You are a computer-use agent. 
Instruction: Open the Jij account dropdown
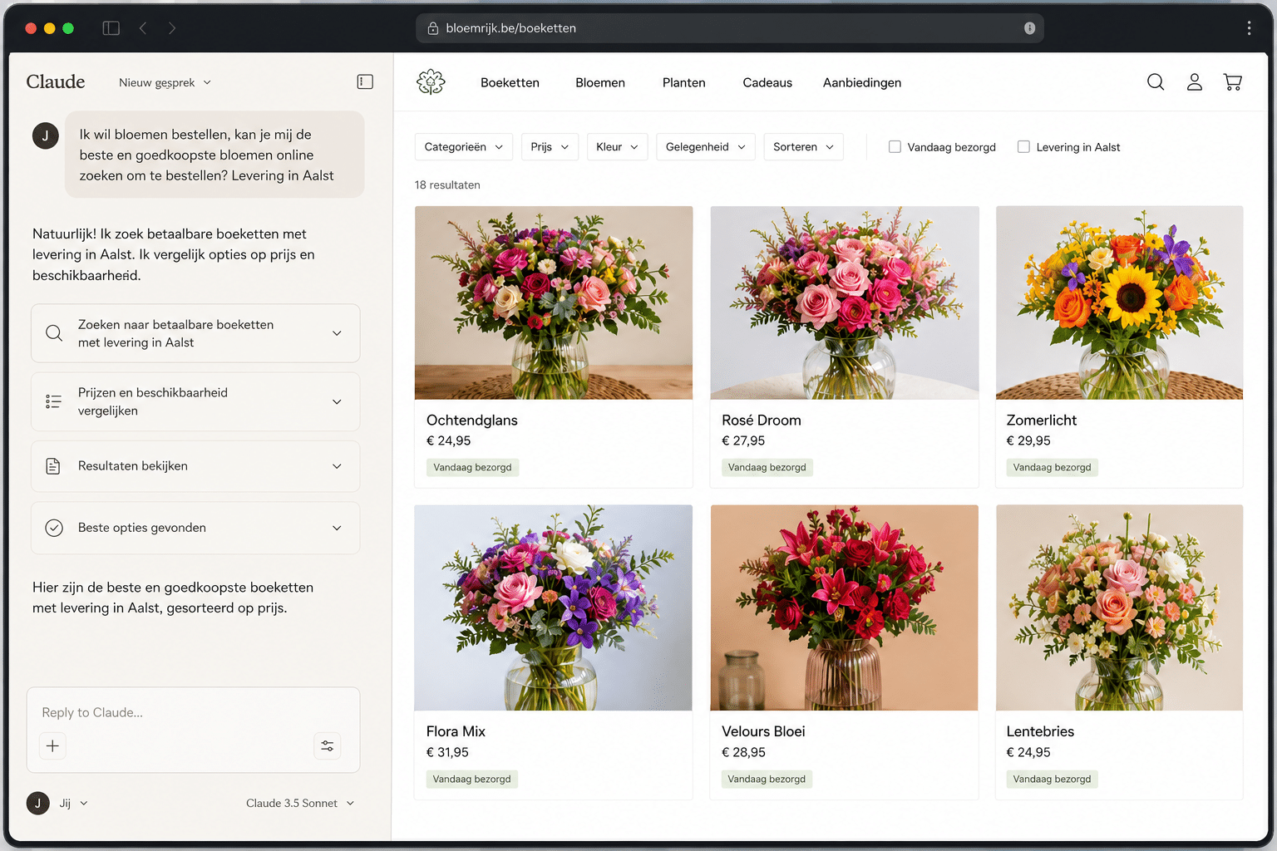(x=73, y=803)
